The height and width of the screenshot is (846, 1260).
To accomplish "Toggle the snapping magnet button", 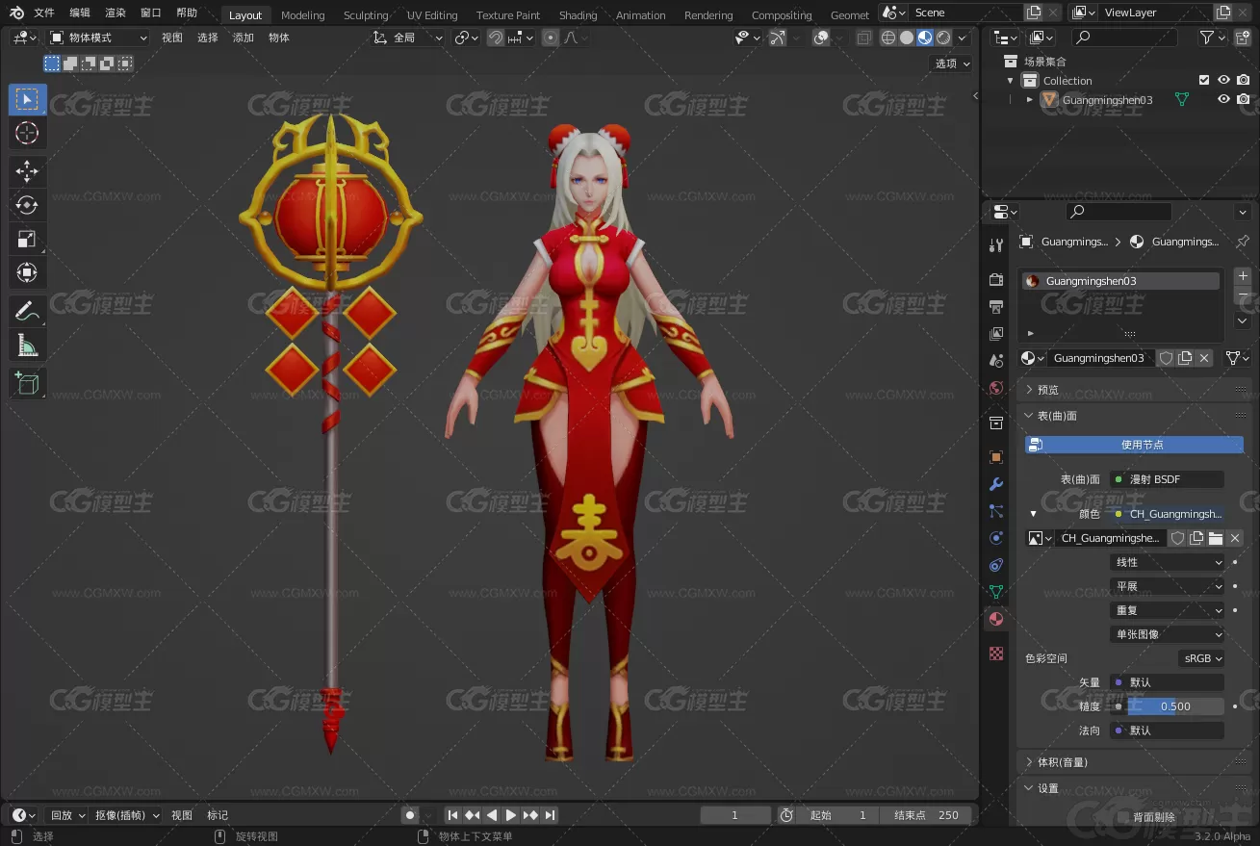I will click(496, 38).
